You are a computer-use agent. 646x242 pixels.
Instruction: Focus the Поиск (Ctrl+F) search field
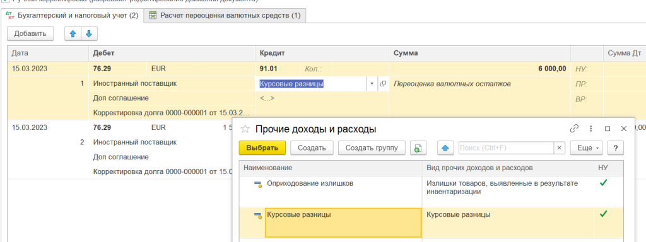point(507,148)
